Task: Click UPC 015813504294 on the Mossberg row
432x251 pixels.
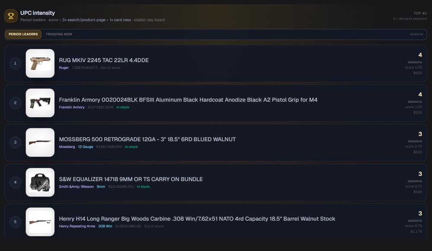Action: click(109, 147)
